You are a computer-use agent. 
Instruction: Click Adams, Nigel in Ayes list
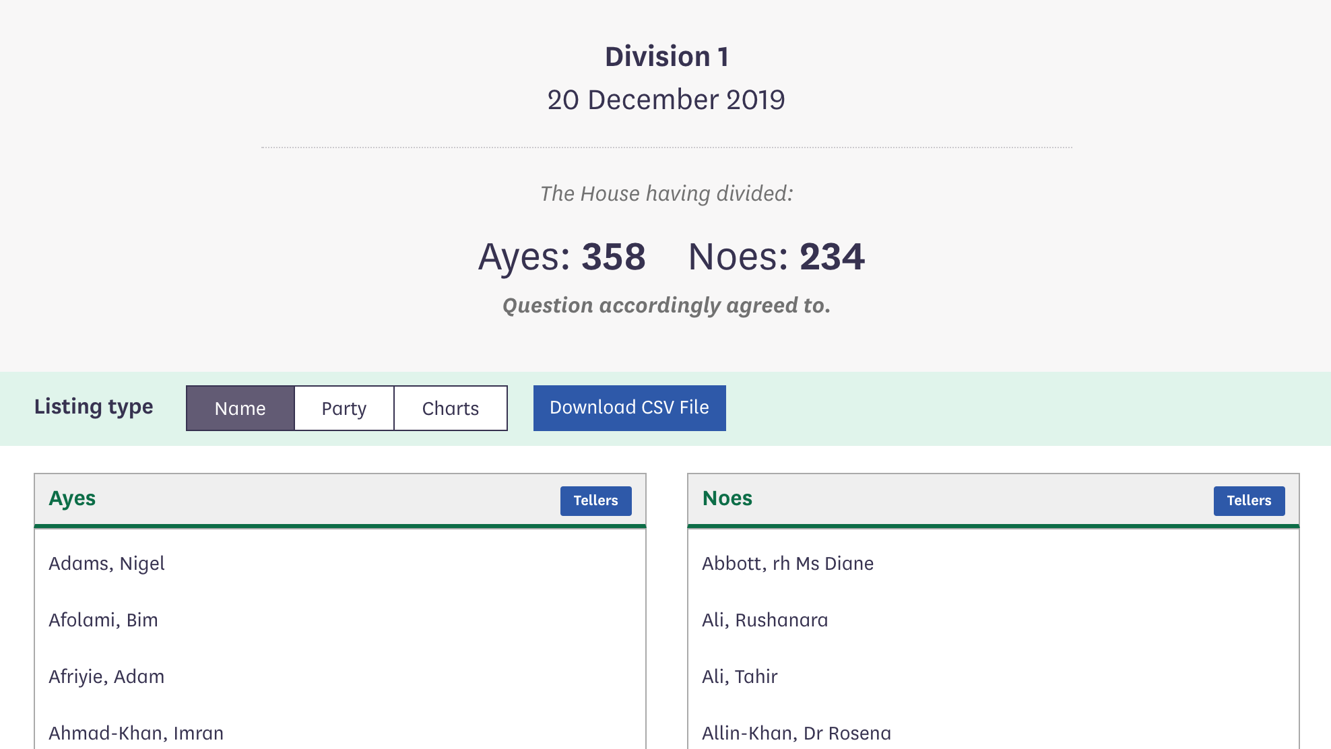[106, 563]
